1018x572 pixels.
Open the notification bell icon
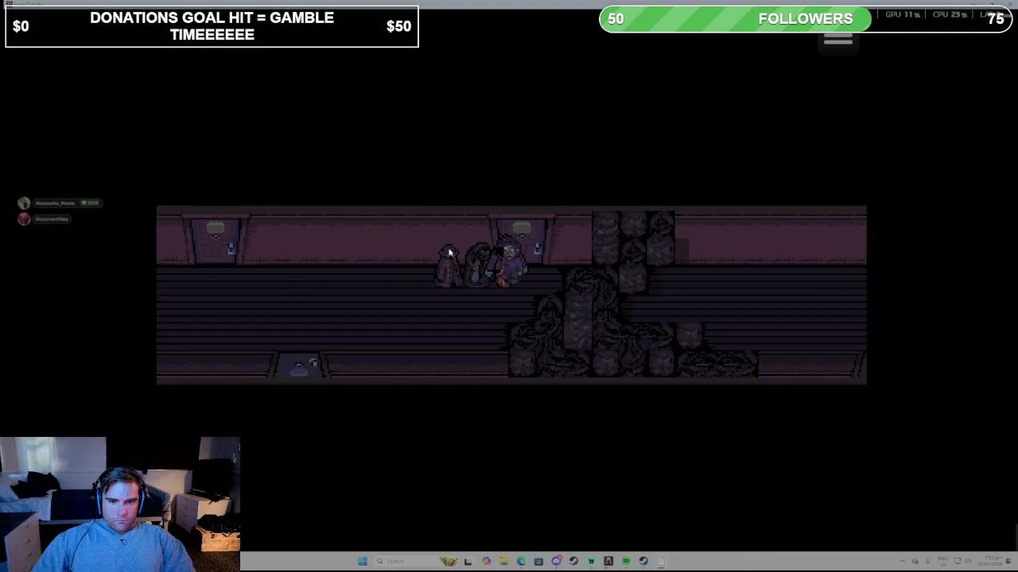tap(1008, 561)
